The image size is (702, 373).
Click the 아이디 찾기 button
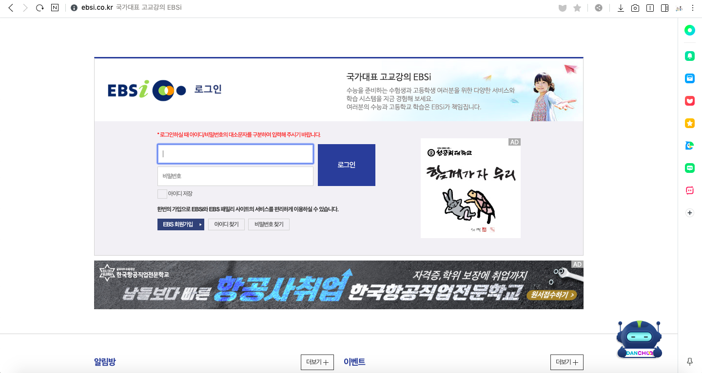227,224
